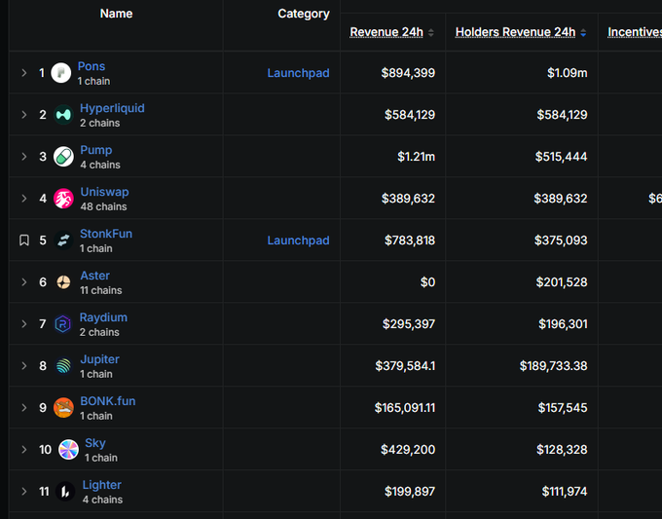The width and height of the screenshot is (662, 519).
Task: Select StonkFun holders revenue $375,093
Action: 561,241
